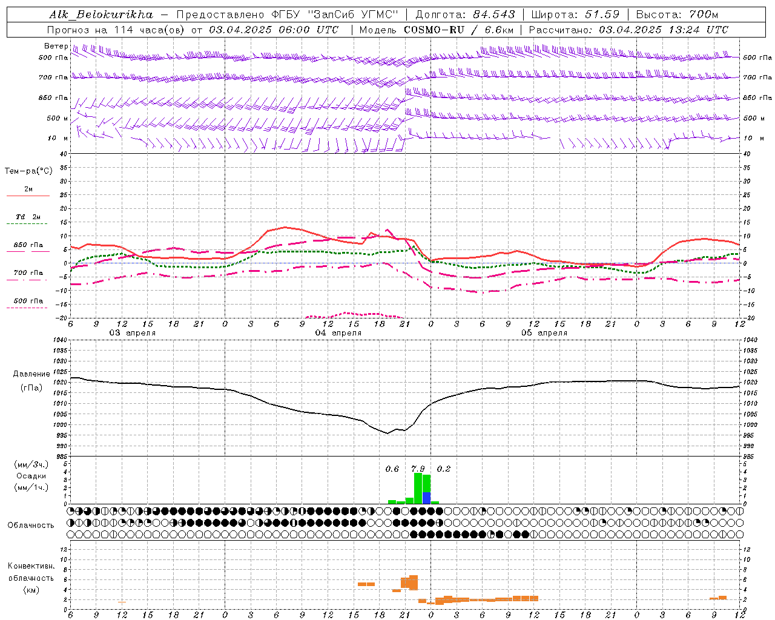Click the Td 2м dew point legend entry
Image resolution: width=775 pixels, height=620 pixels.
[28, 217]
